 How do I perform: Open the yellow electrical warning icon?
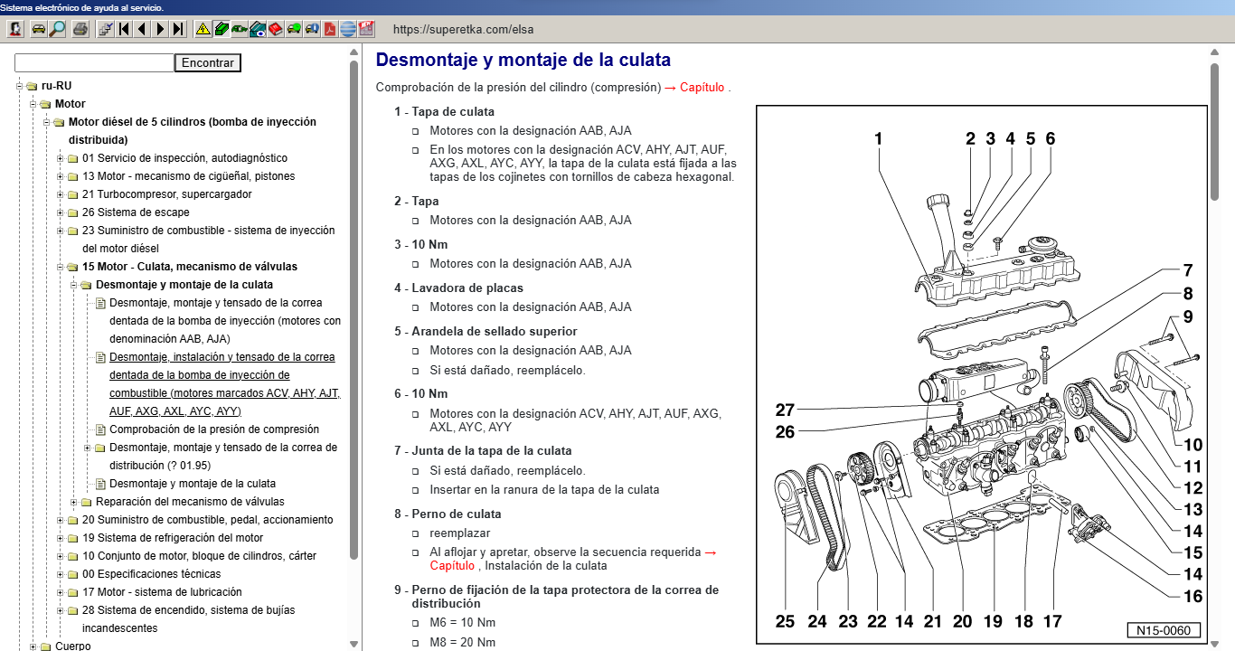click(x=203, y=29)
